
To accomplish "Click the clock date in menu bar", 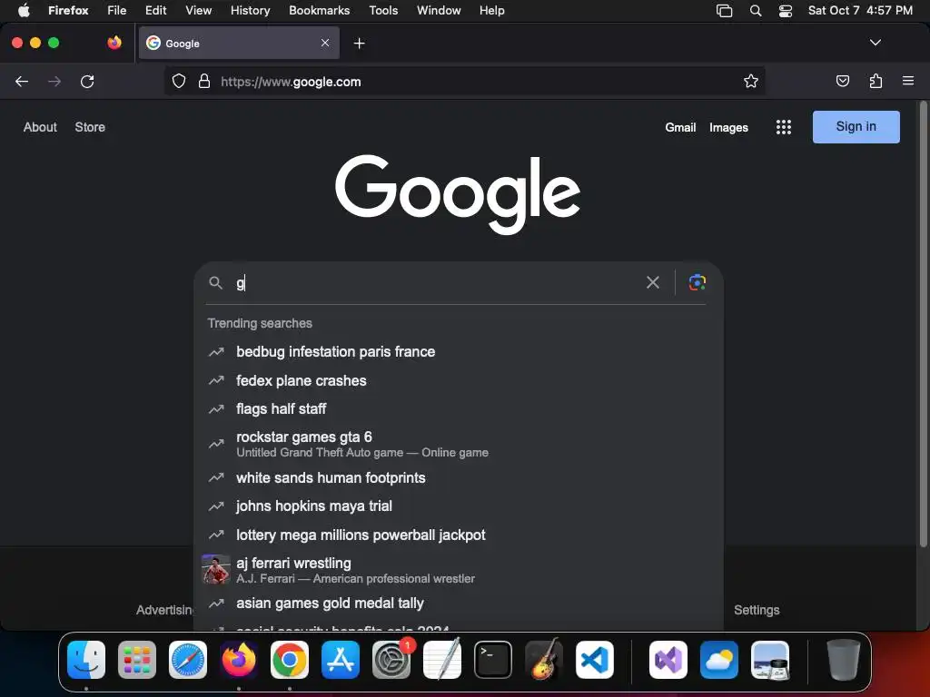I will coord(860,11).
